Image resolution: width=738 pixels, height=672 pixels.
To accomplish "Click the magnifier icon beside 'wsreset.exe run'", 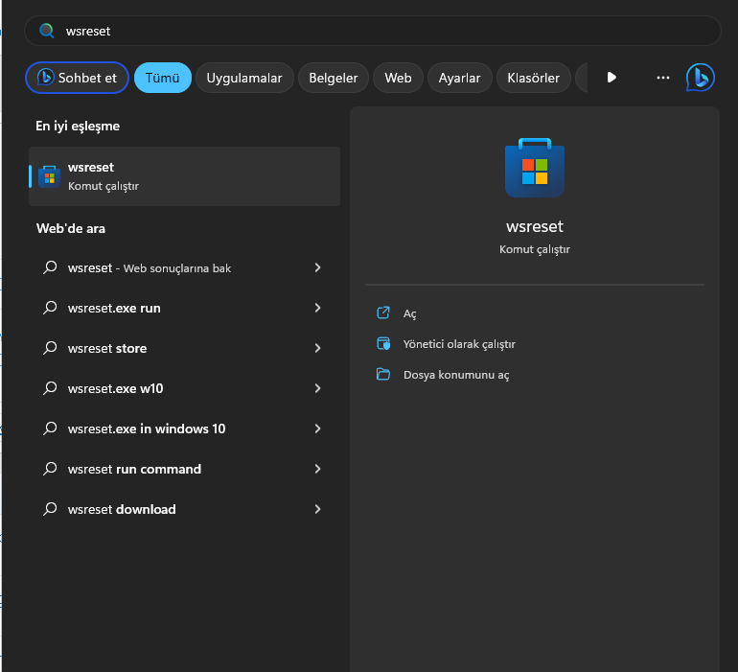I will tap(50, 308).
